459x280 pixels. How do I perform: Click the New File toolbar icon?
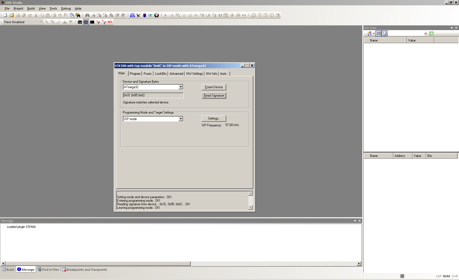(x=5, y=15)
